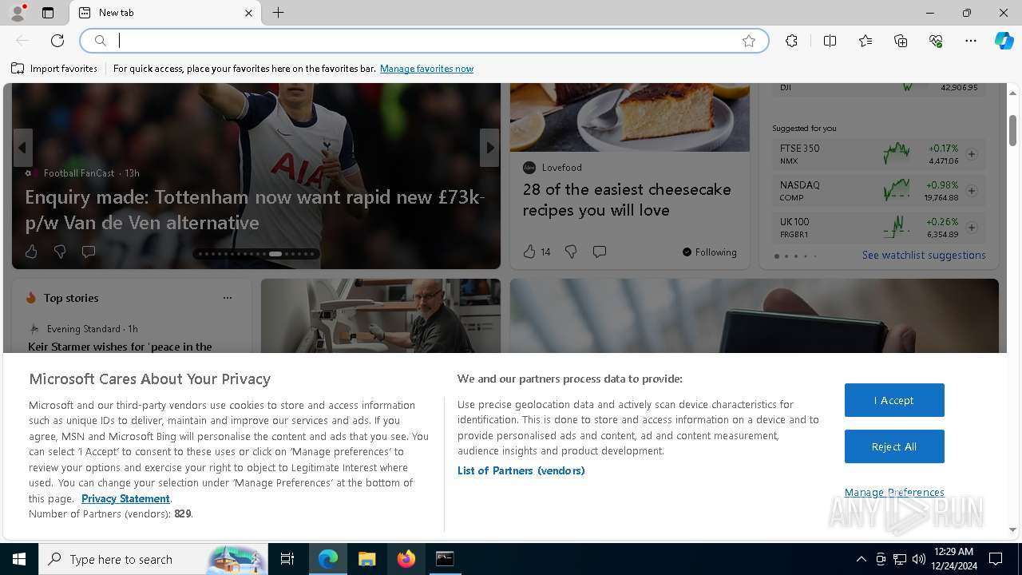Viewport: 1022px width, 575px height.
Task: Add NASDAQ to watchlist
Action: tap(972, 191)
